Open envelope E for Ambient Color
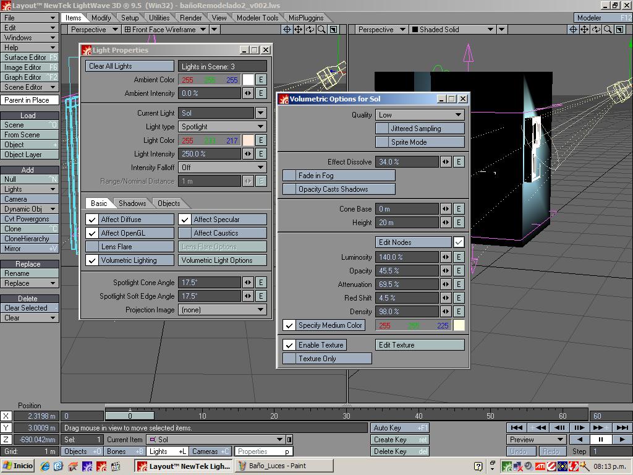The image size is (633, 475). [261, 80]
